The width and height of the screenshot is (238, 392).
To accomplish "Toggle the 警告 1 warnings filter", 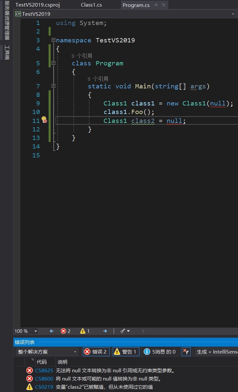I will pyautogui.click(x=126, y=352).
